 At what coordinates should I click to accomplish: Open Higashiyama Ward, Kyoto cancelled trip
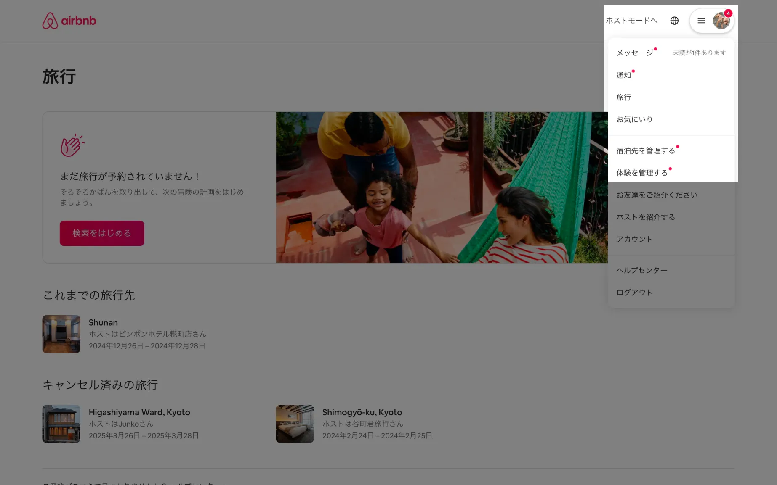[139, 412]
